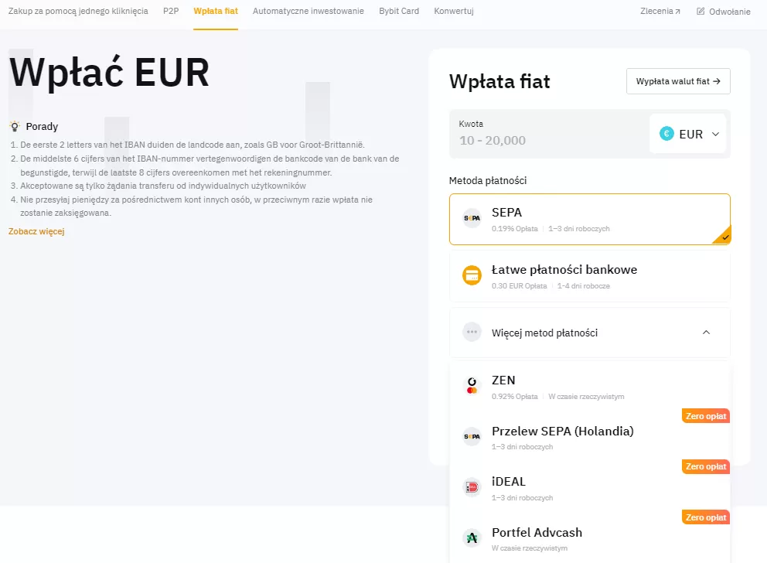Click the Przelew SEPA (Holandia) icon

[472, 437]
